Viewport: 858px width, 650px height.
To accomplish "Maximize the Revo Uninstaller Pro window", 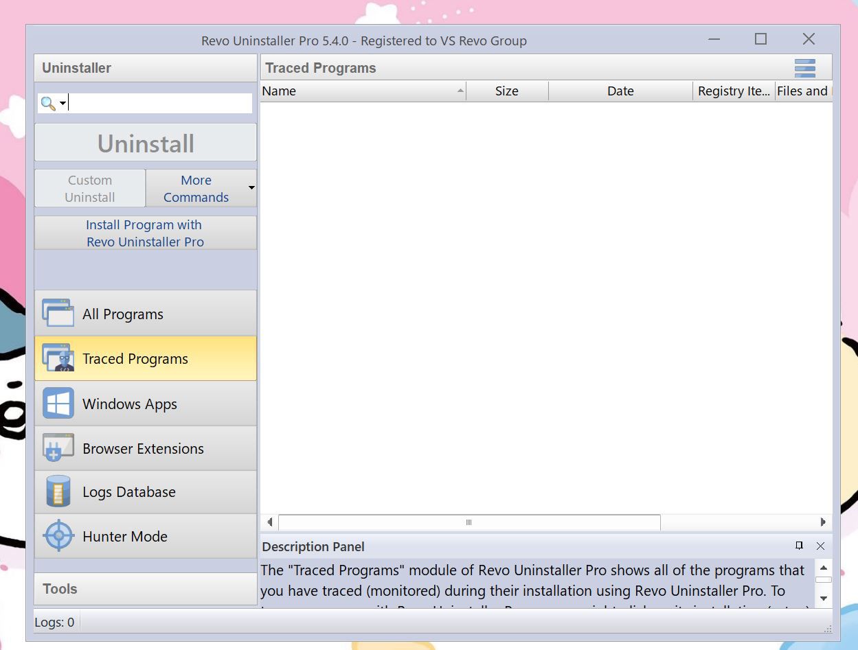I will 760,39.
